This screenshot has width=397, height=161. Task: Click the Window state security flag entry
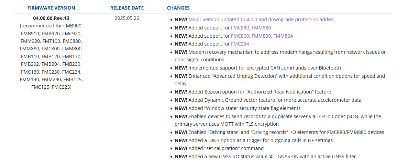click(x=238, y=108)
